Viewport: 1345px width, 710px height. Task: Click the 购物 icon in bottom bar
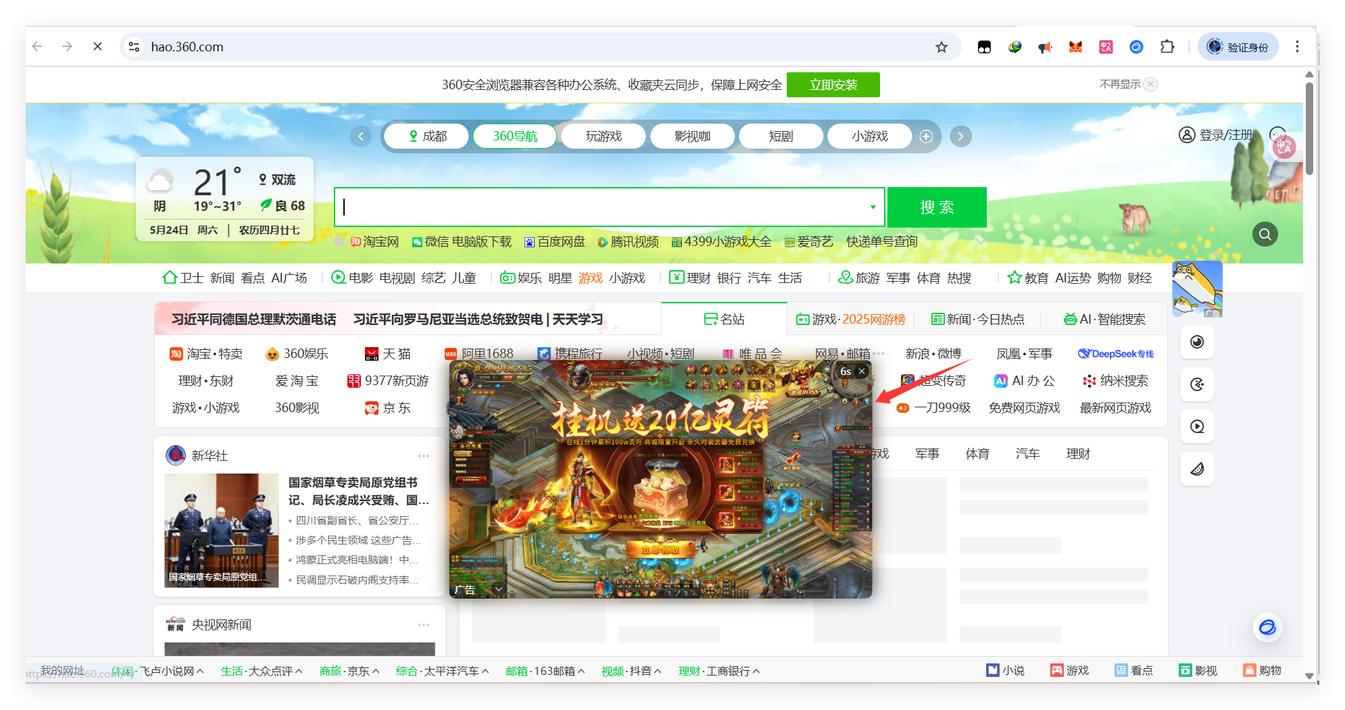1249,670
